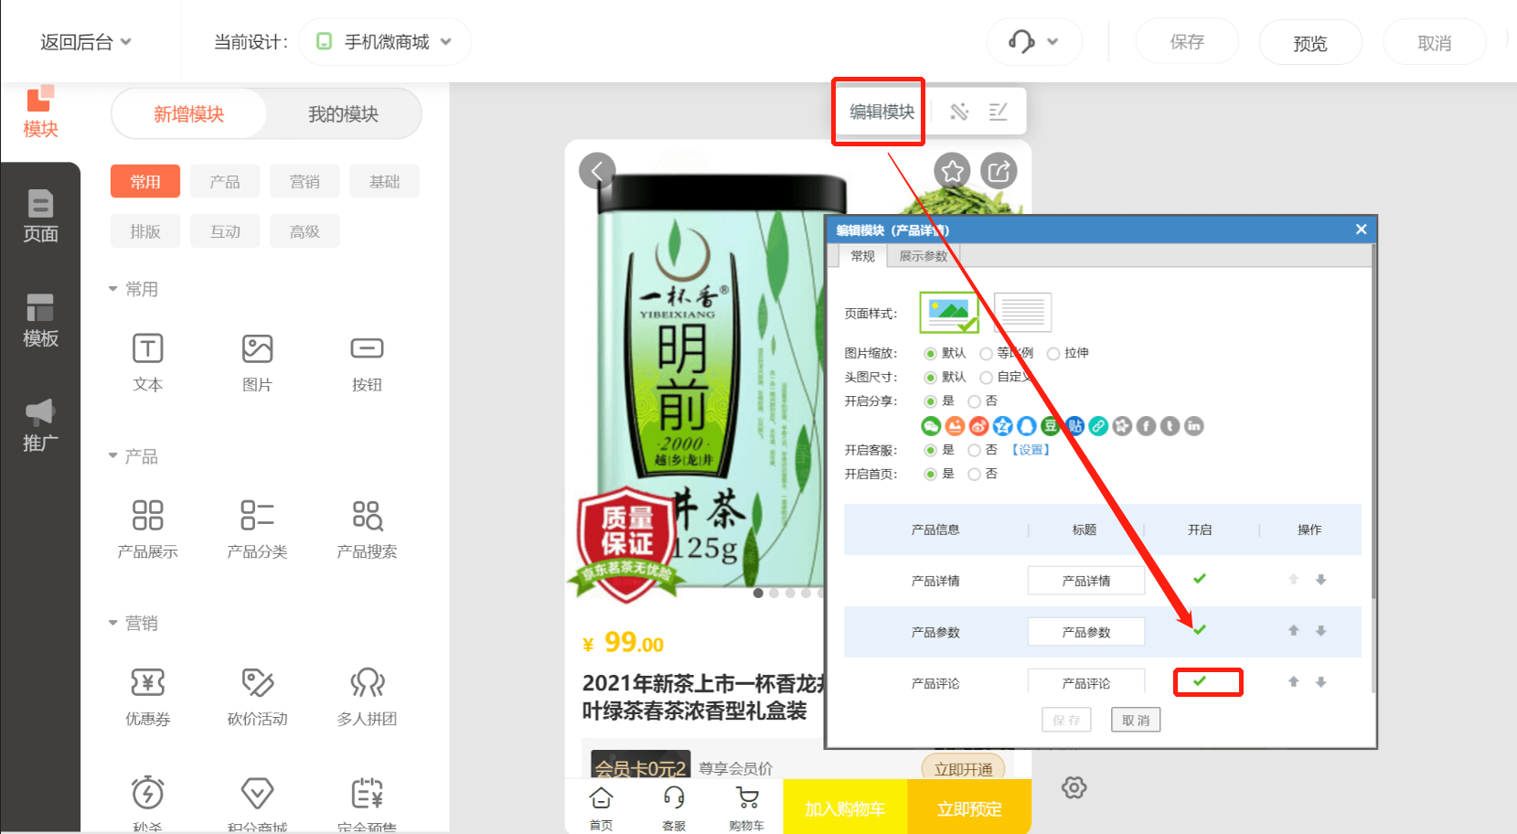The width and height of the screenshot is (1517, 834).
Task: Select the 互动 category filter
Action: 225,231
